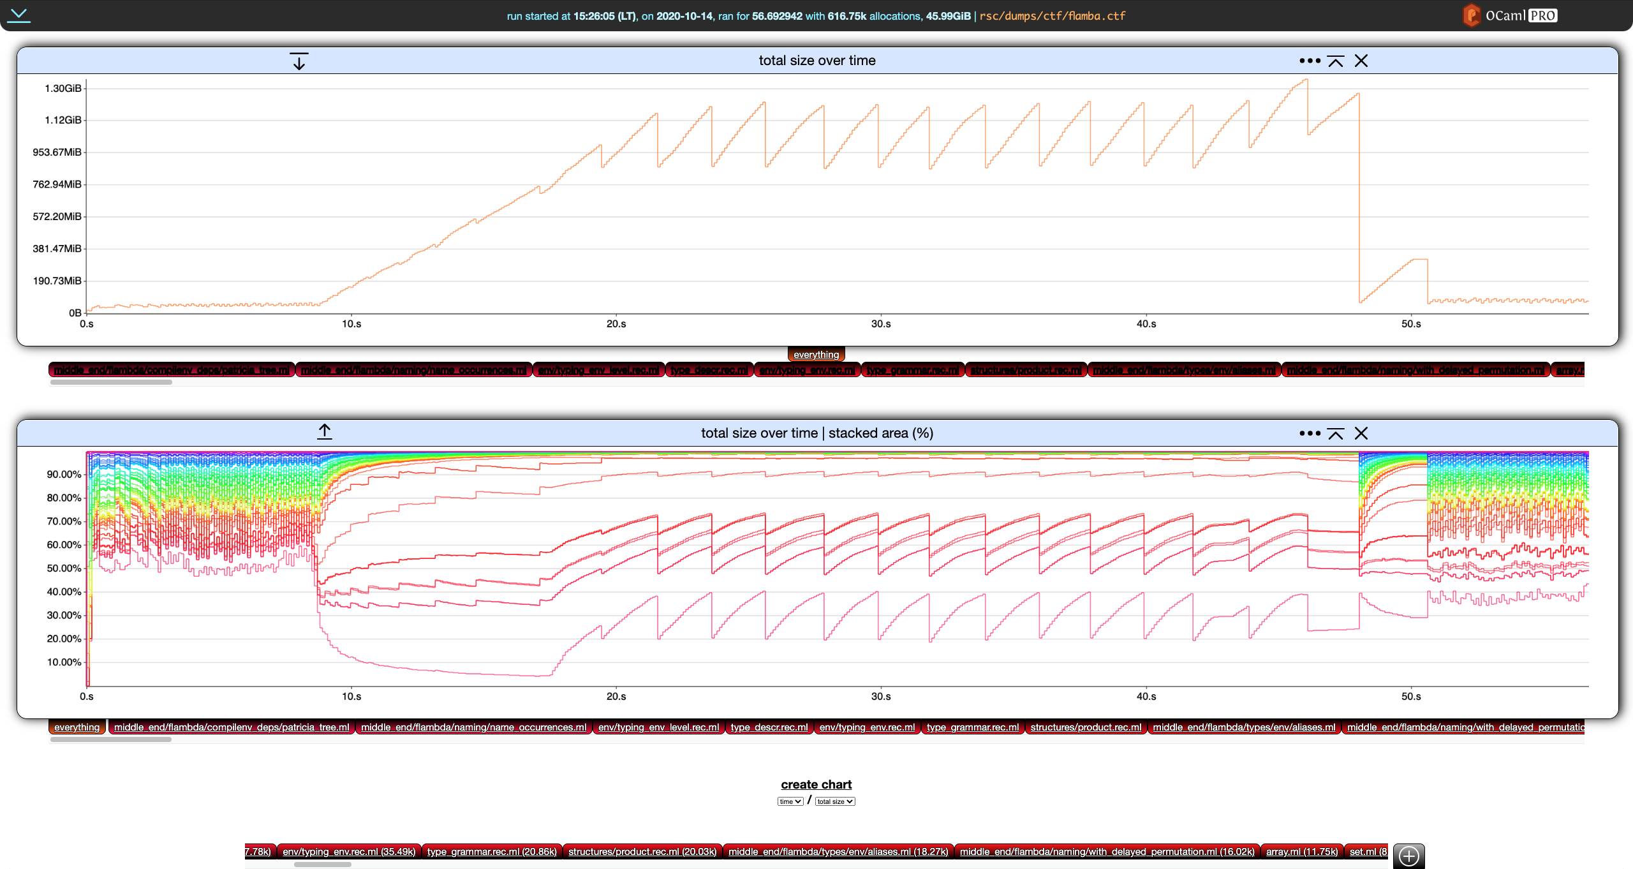
Task: Close the stacked area chart
Action: click(x=1361, y=433)
